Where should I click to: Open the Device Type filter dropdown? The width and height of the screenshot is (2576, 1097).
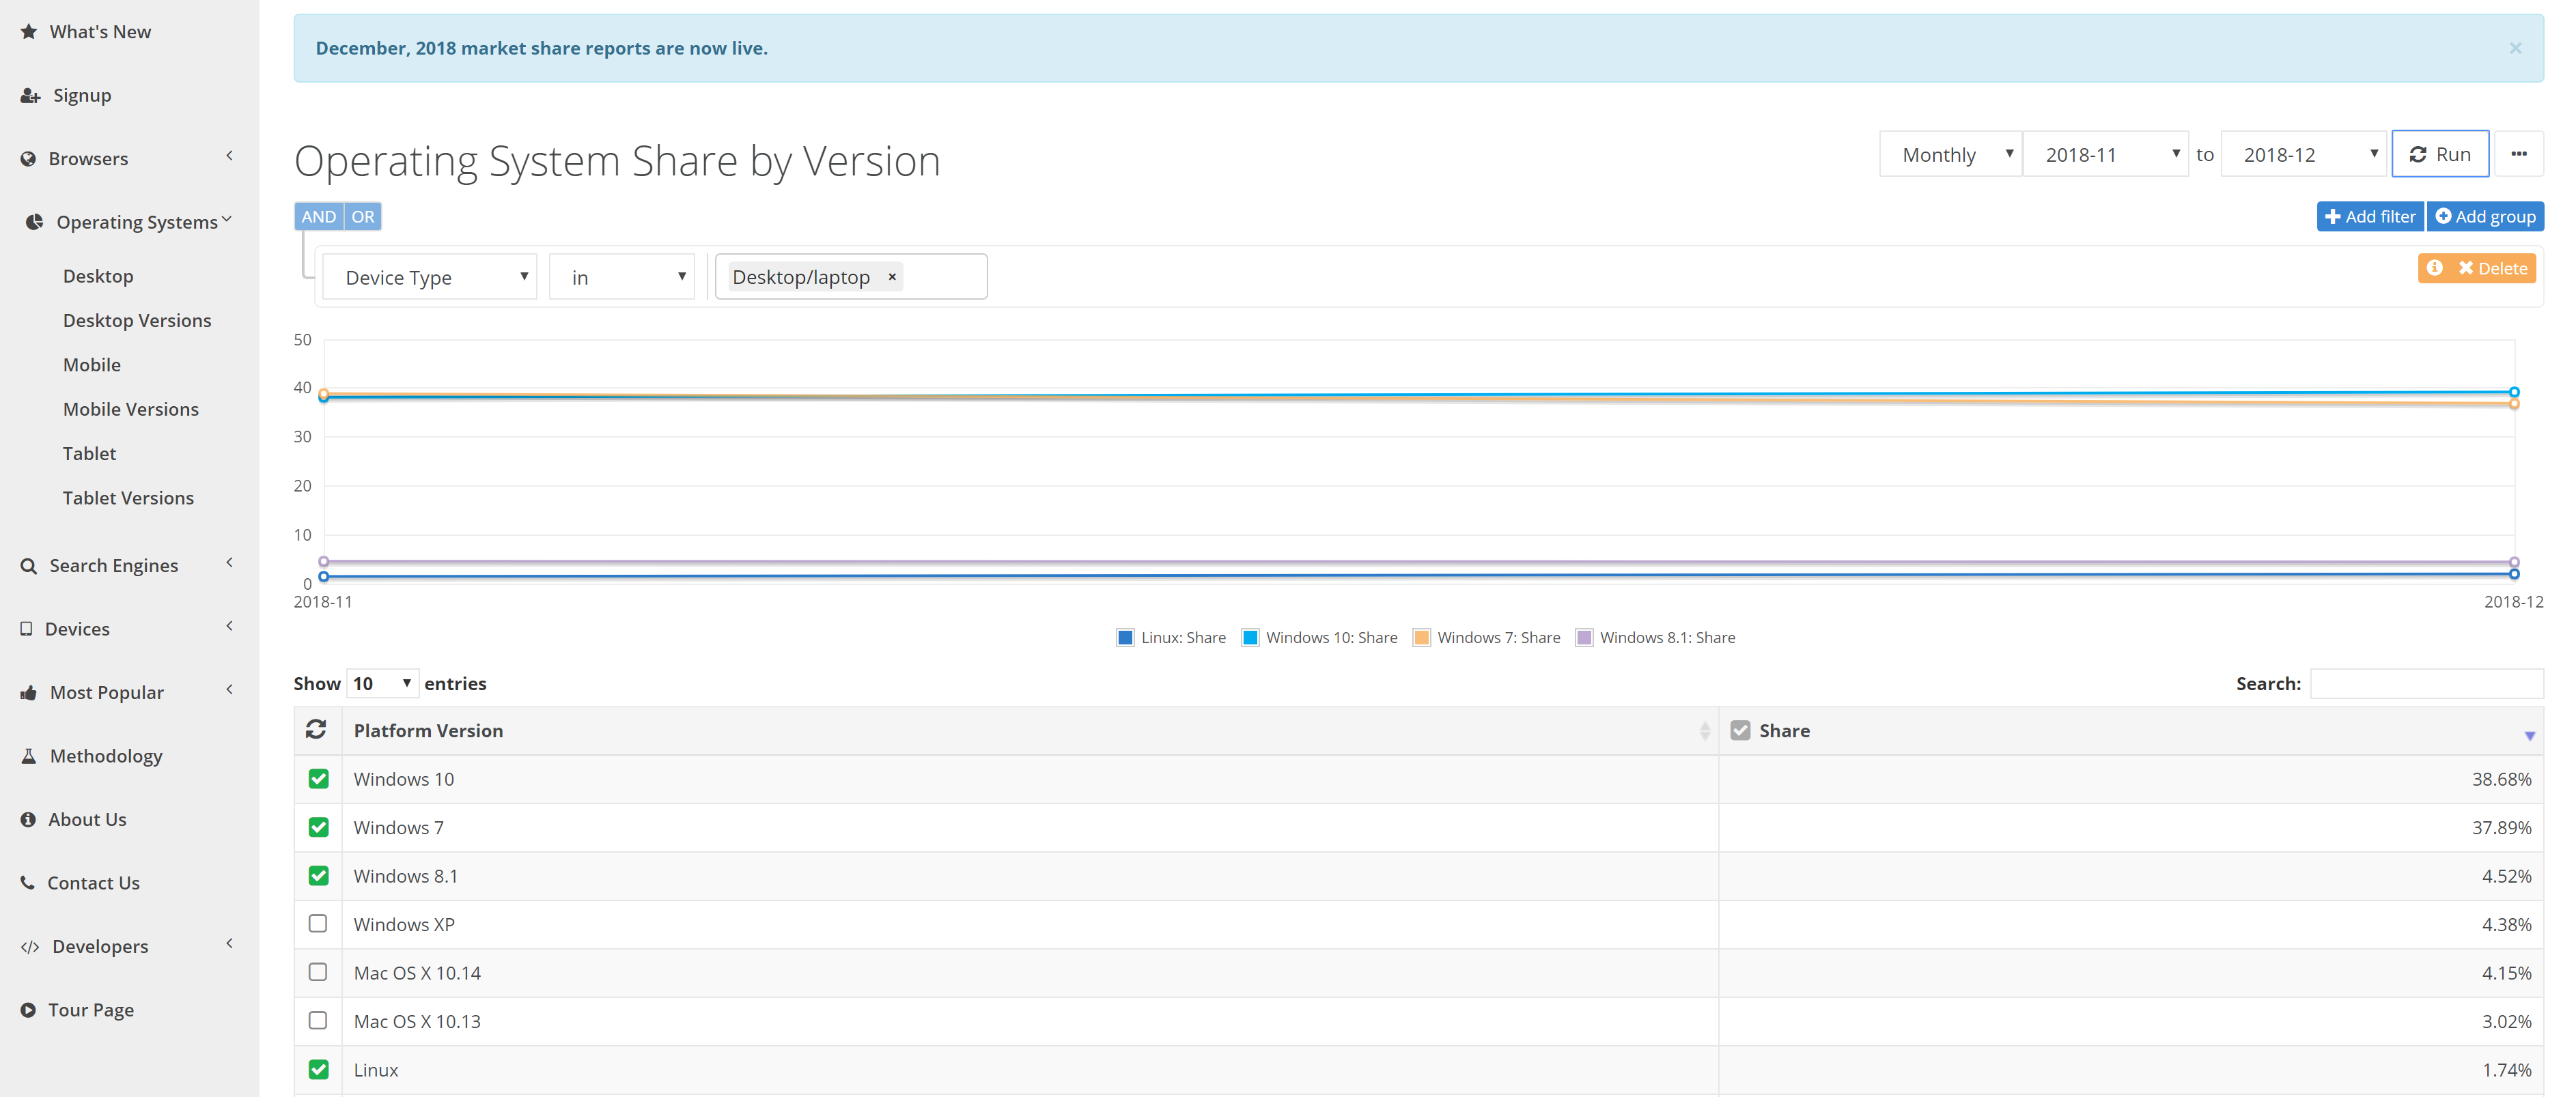[x=430, y=277]
